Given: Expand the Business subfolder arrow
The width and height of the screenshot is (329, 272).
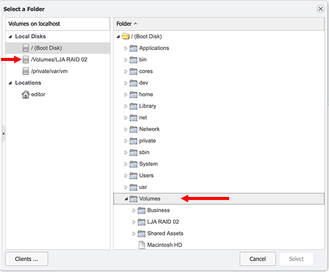Looking at the screenshot, I should tap(134, 211).
